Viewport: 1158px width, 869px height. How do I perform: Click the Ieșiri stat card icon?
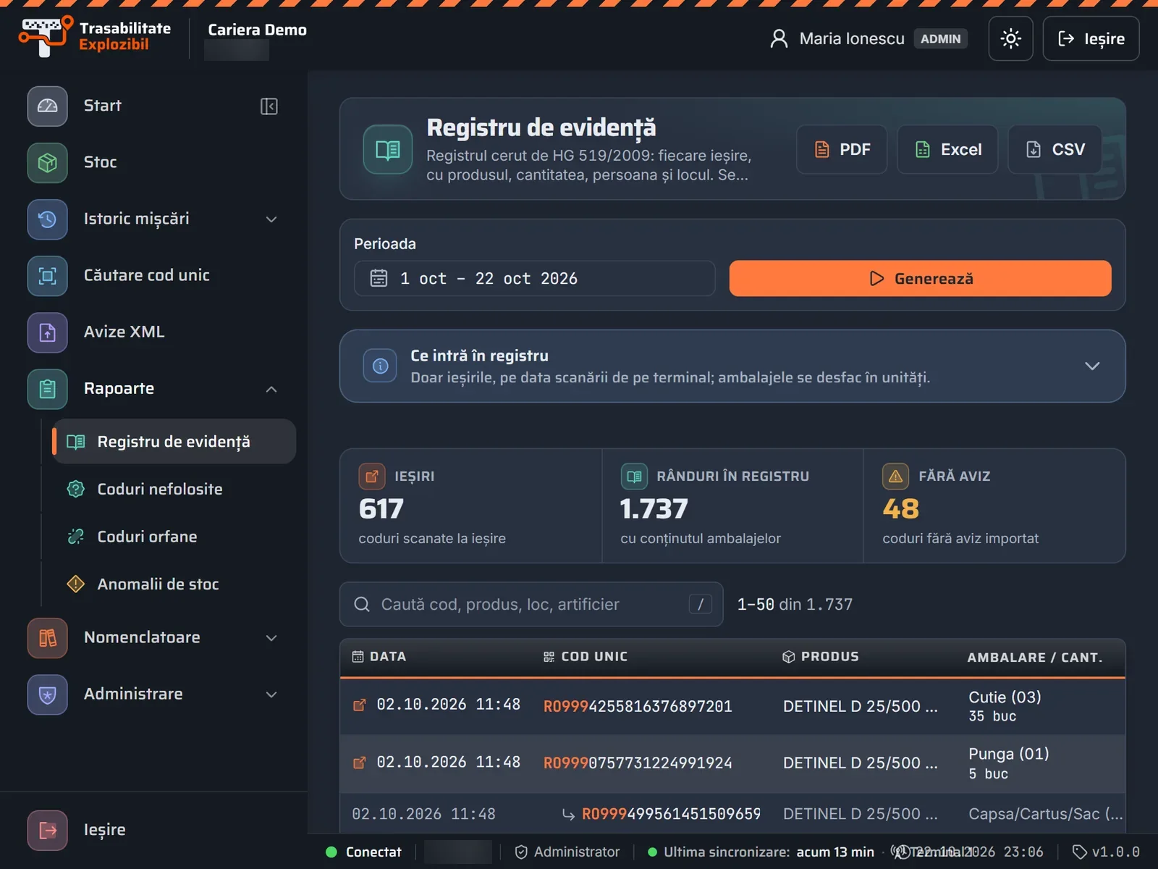371,477
